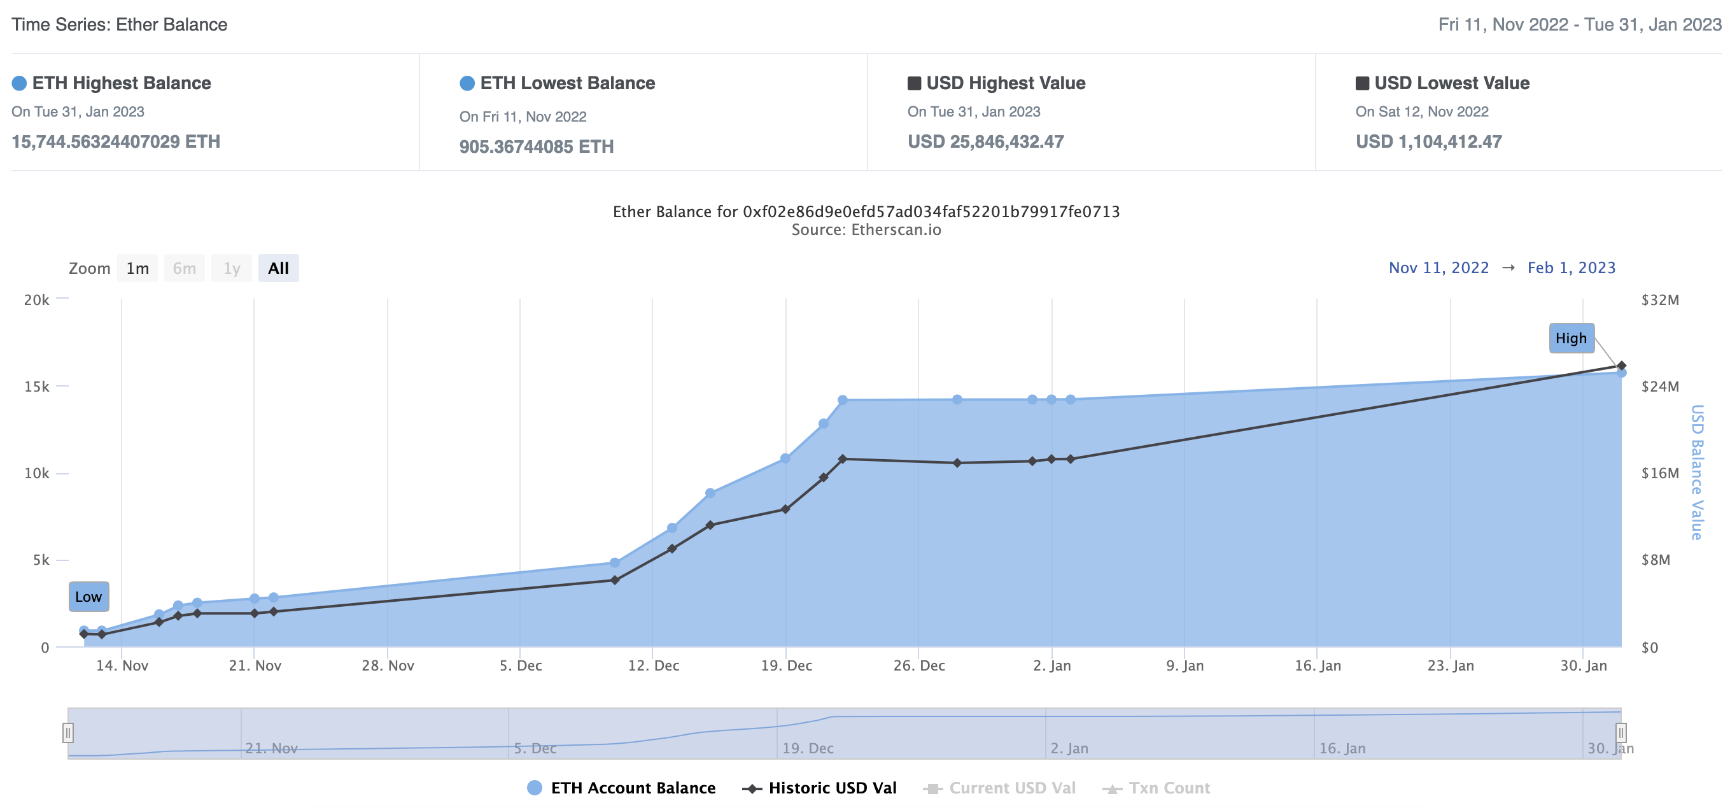Click the Feb 1, 2023 end date

click(1571, 268)
